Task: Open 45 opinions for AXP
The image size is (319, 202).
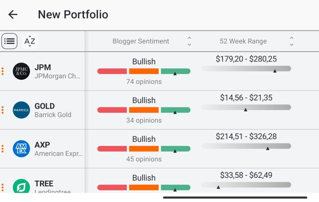Action: (144, 159)
